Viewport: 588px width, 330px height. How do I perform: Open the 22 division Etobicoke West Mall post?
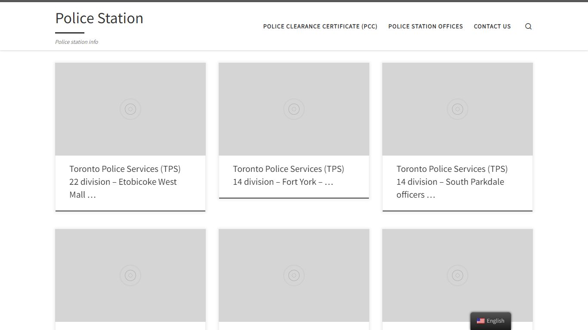click(125, 182)
